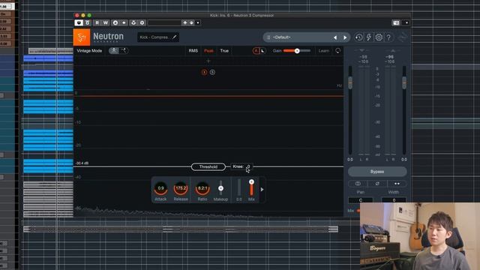The image size is (480, 270).
Task: Toggle the L button next to auto gain
Action: point(262,51)
